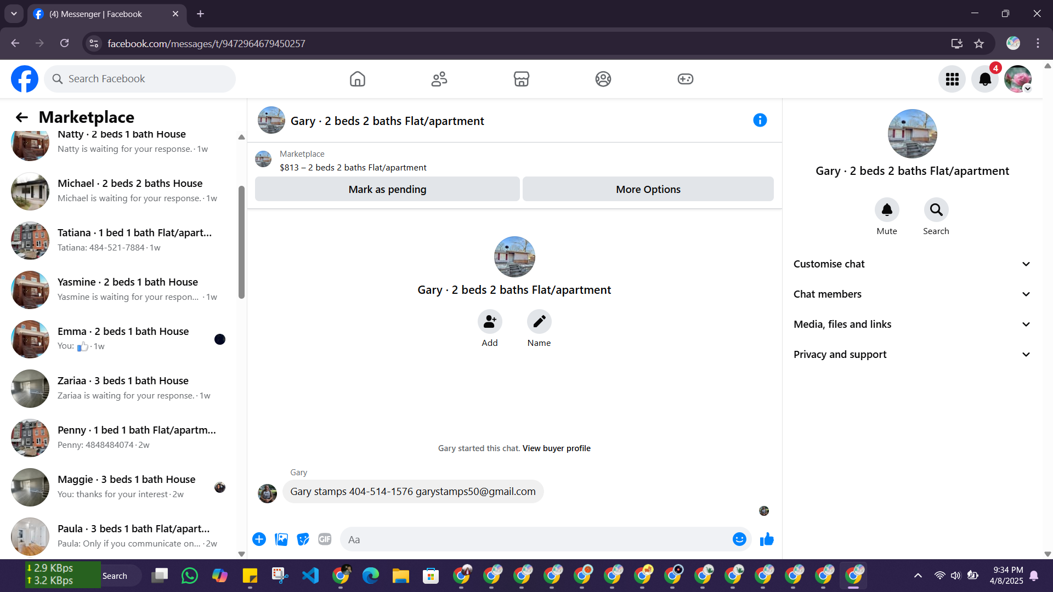Image resolution: width=1053 pixels, height=592 pixels.
Task: Click the Gaming icon in top navigation
Action: [x=685, y=79]
